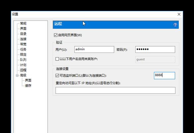Image resolution: width=194 pixels, height=133 pixels.
Task: Click the listening port field showing 8888
Action: [x=164, y=75]
